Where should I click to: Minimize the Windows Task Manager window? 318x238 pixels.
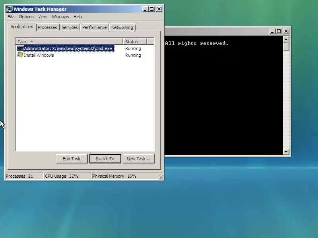pyautogui.click(x=145, y=9)
